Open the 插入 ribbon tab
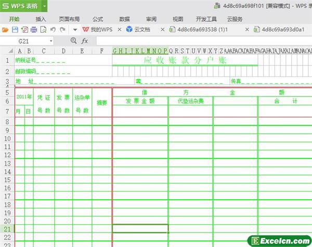Viewport: 312px width, 247px height. [41, 19]
